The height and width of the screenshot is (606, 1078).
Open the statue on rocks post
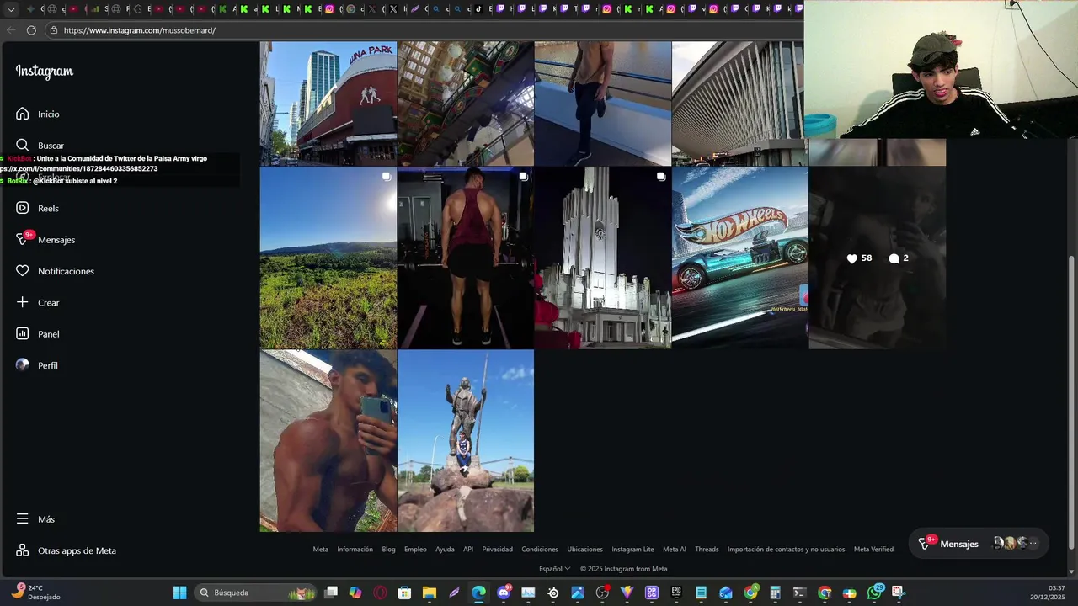click(466, 441)
